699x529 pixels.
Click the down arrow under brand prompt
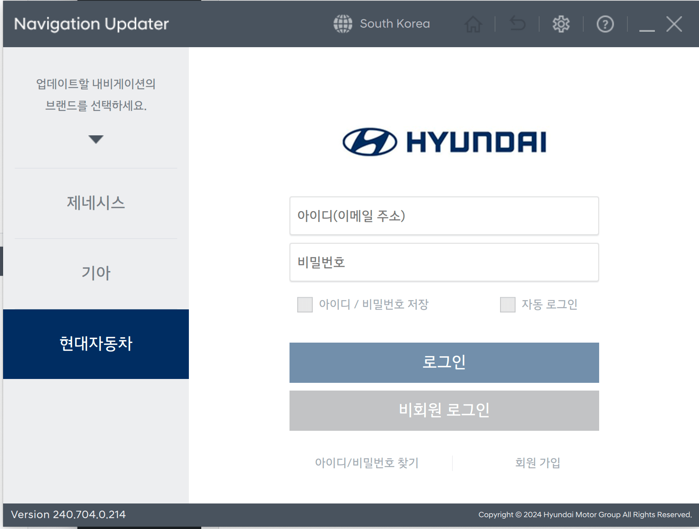[96, 139]
